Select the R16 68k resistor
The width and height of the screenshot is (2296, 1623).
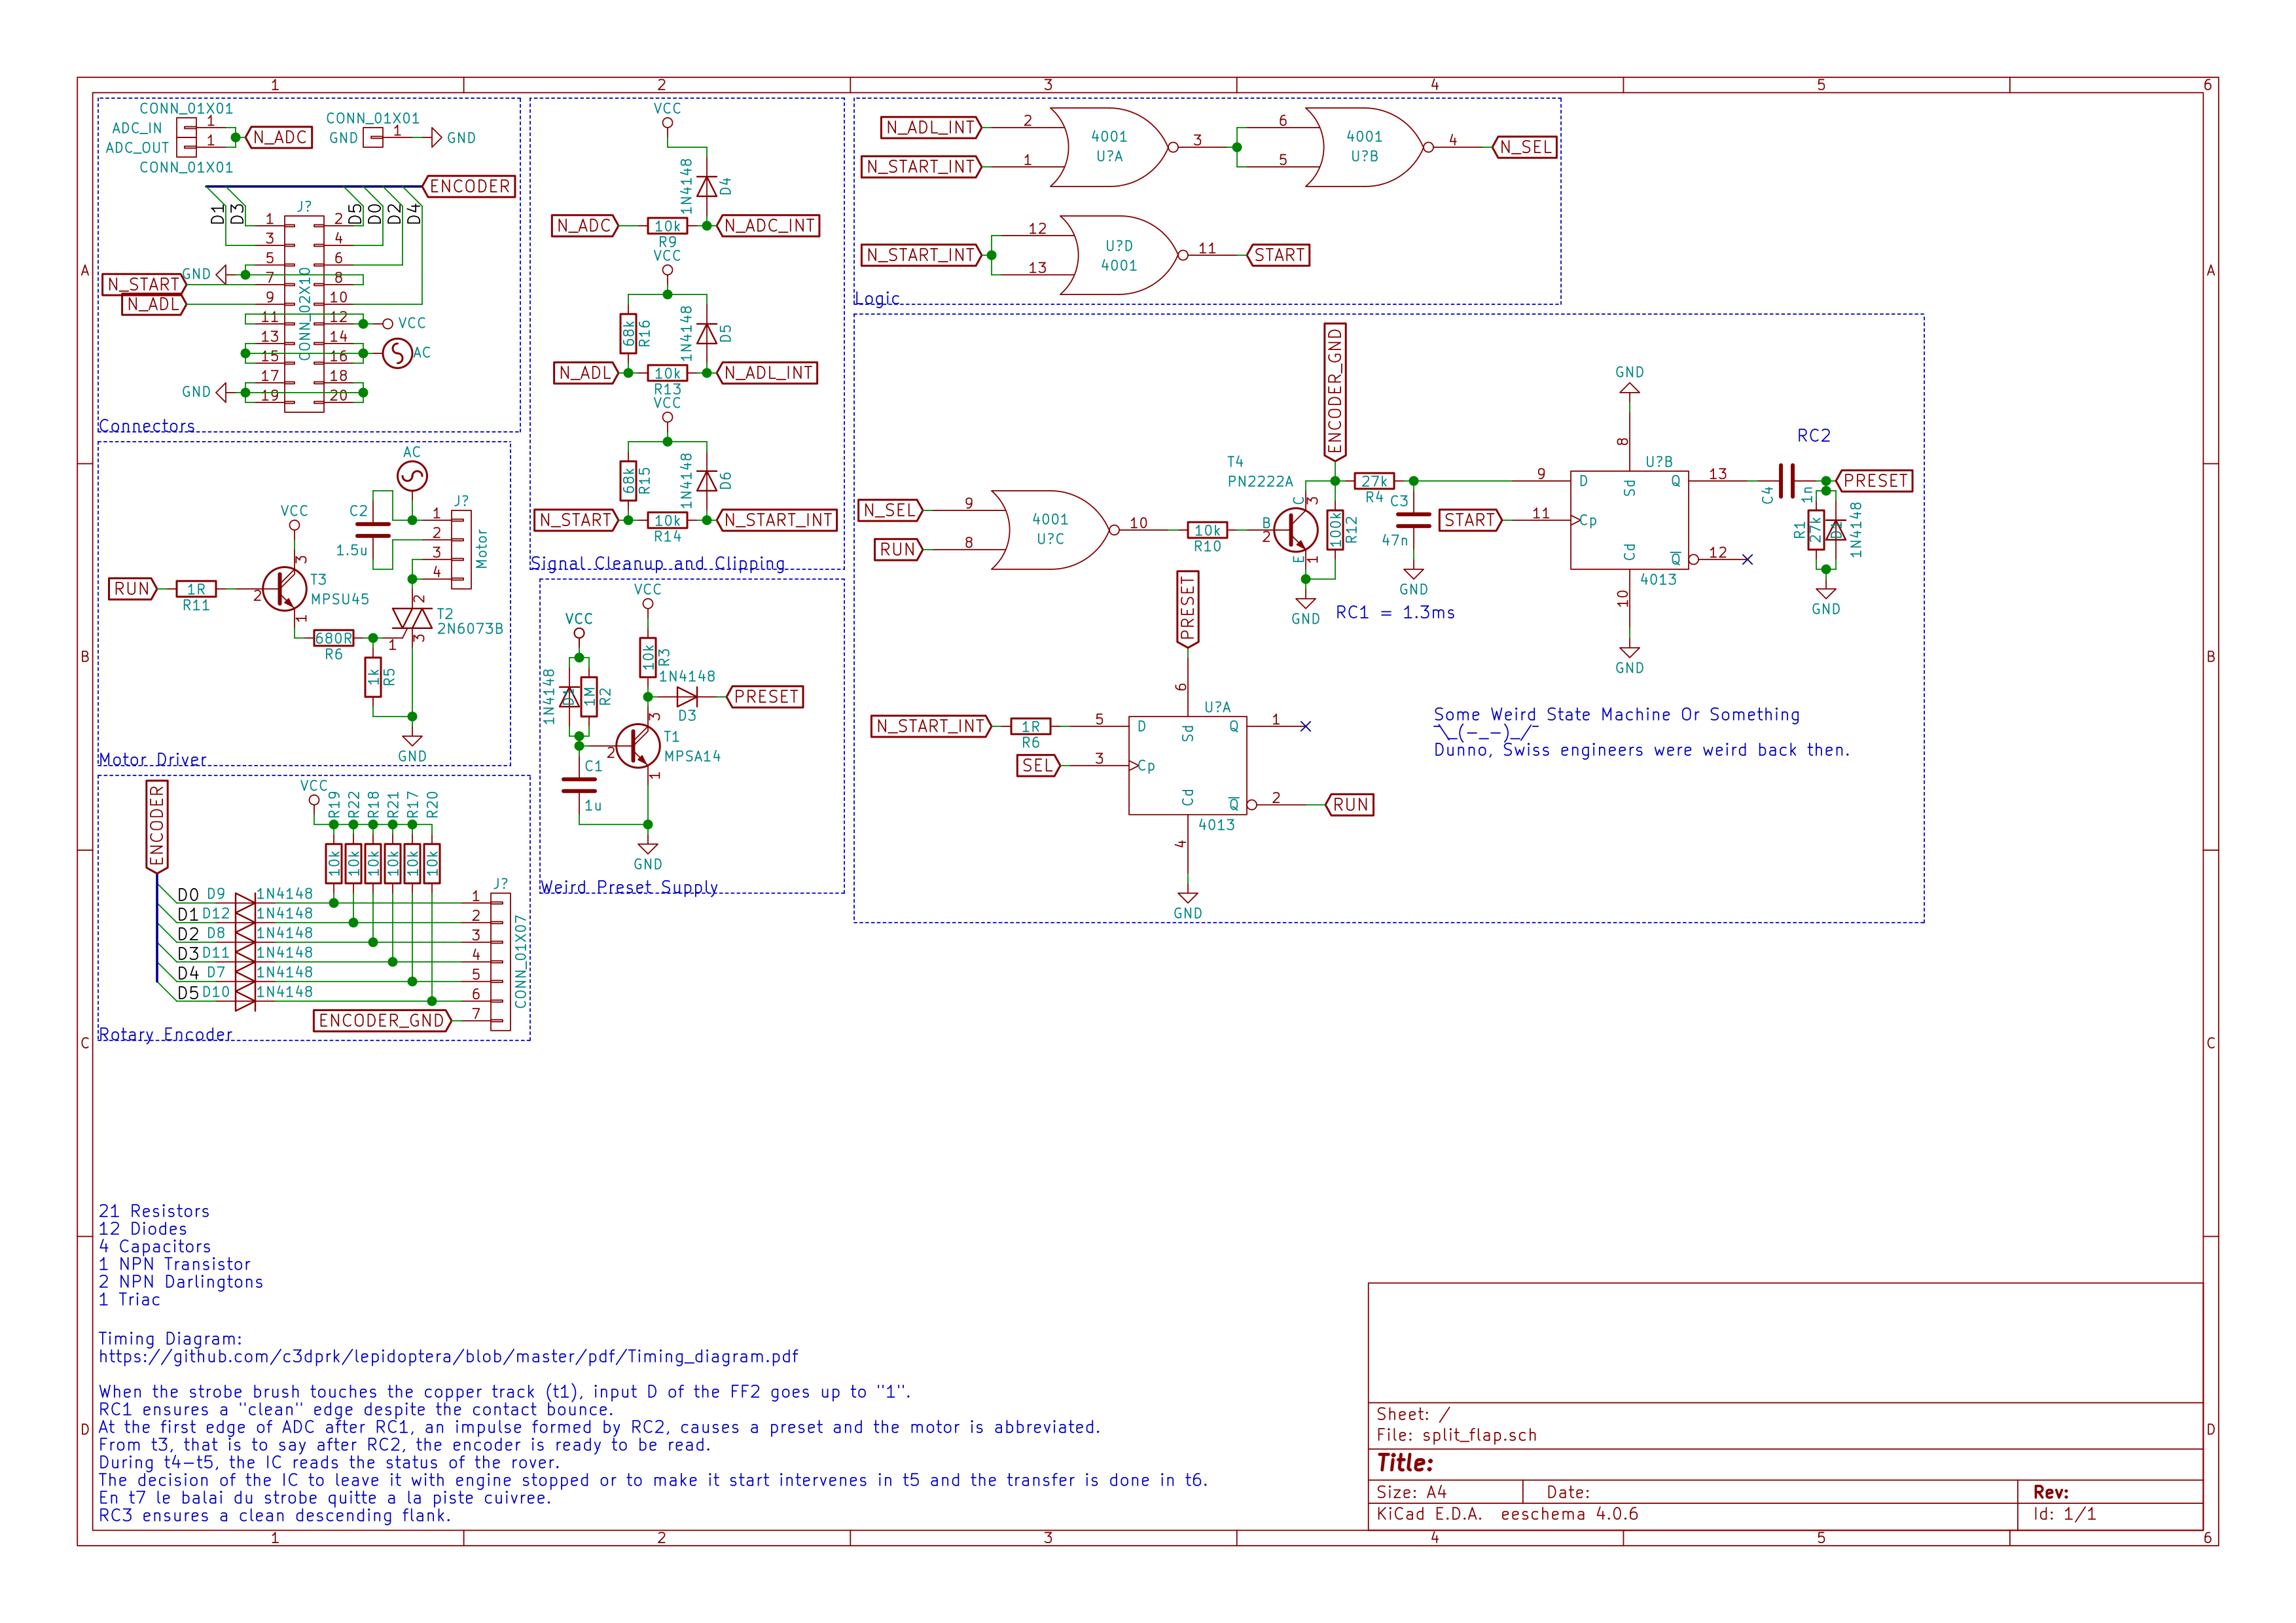(x=628, y=333)
